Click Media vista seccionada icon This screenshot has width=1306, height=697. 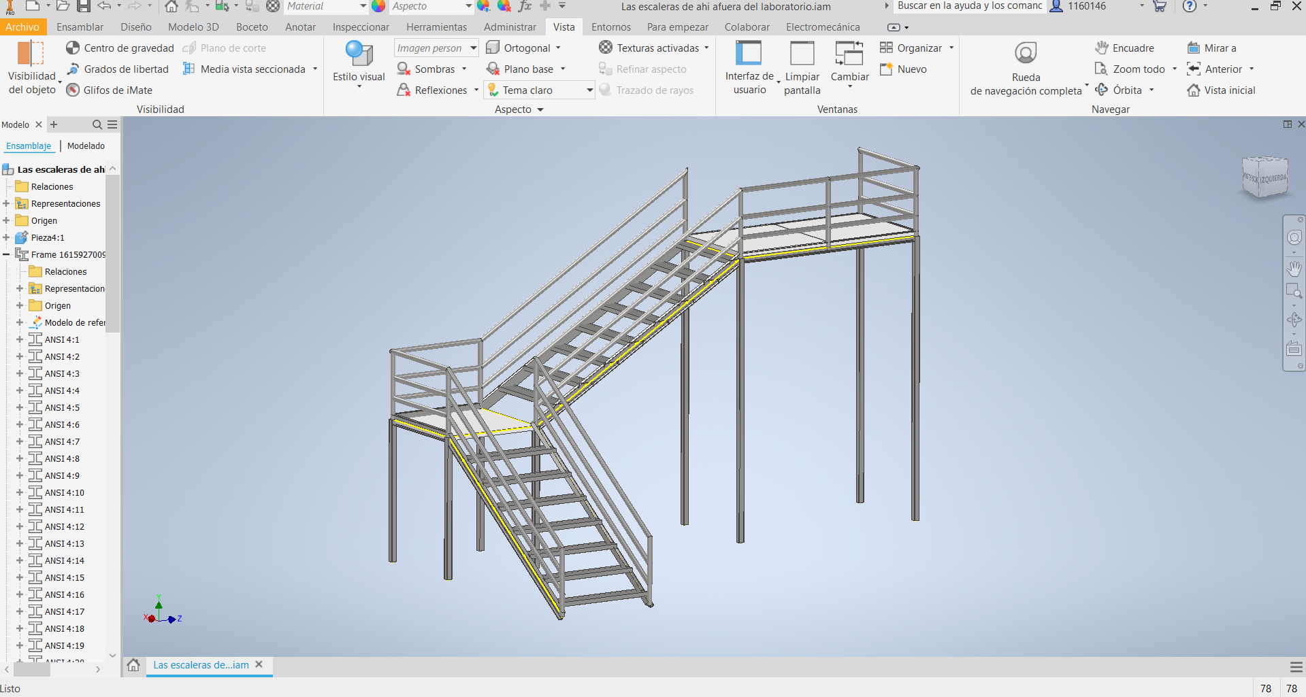coord(189,69)
